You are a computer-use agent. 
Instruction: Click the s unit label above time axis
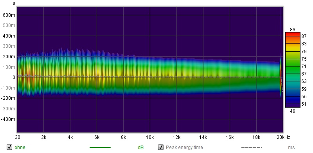pos(14,3)
